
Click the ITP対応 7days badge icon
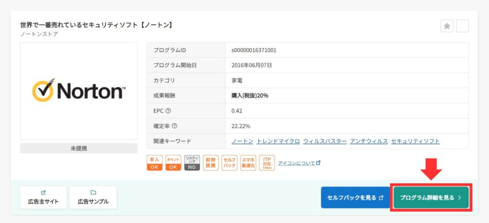[x=267, y=163]
